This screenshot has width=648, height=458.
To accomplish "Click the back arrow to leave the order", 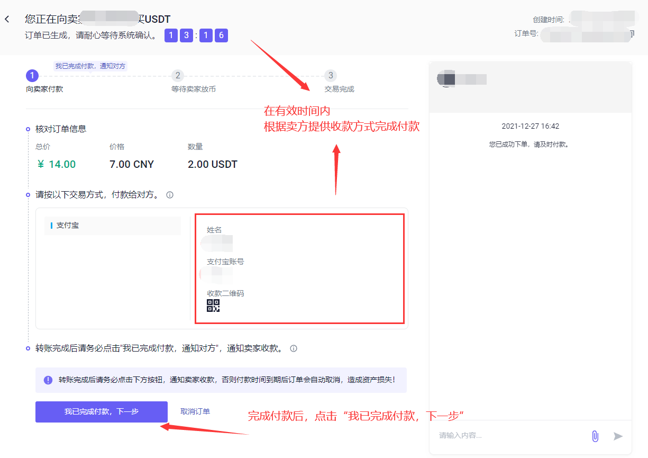I will (8, 19).
